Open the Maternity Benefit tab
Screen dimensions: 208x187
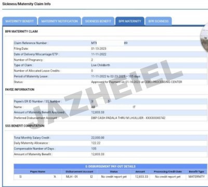click(x=20, y=21)
